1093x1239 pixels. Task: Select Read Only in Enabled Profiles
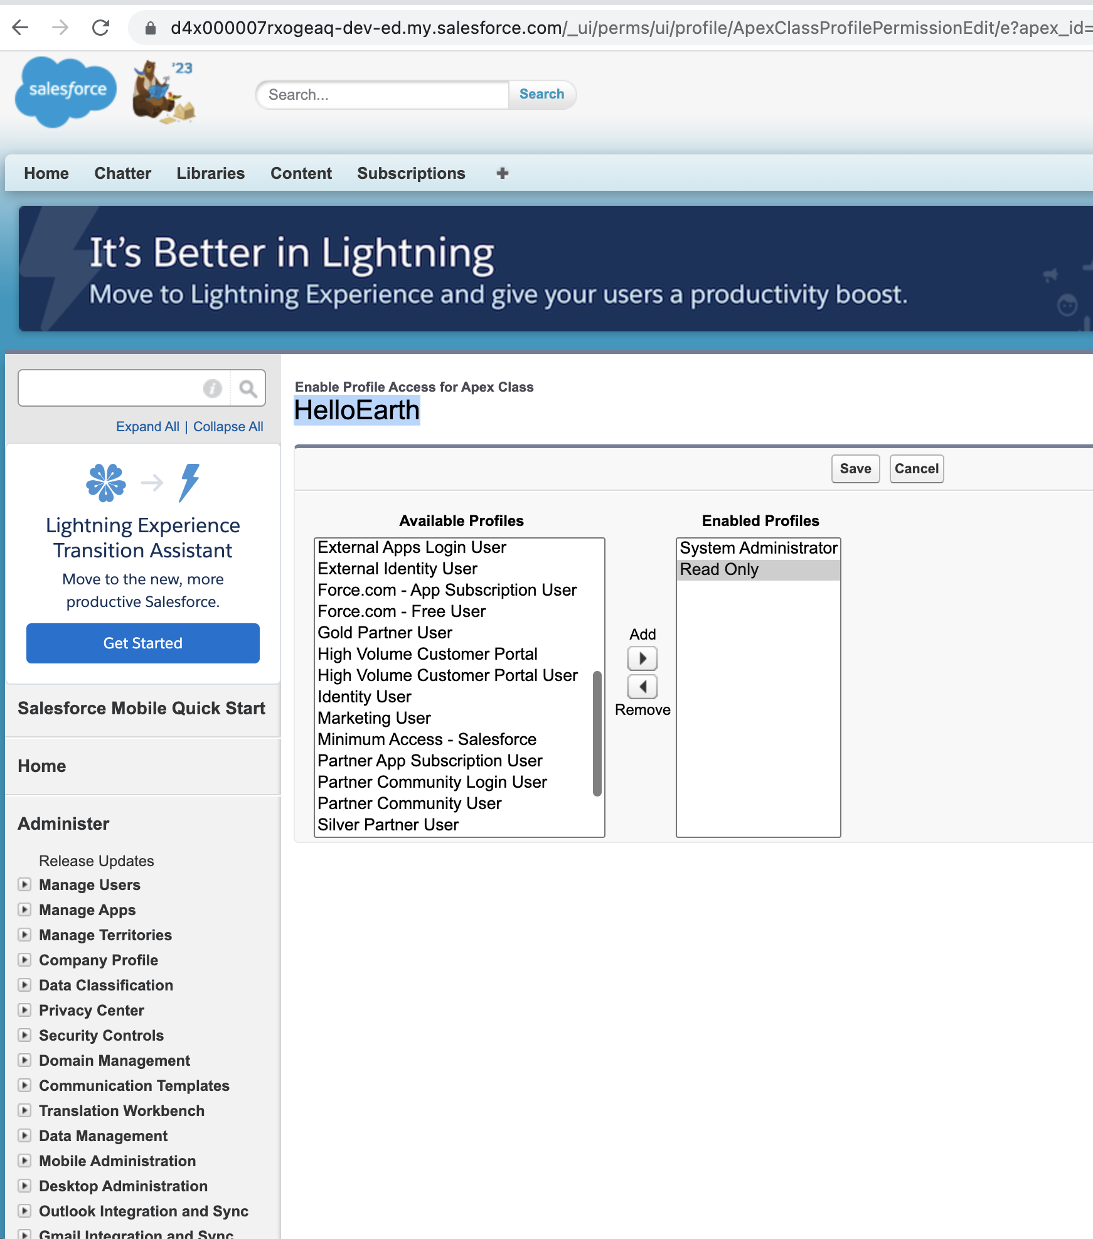[x=759, y=569]
